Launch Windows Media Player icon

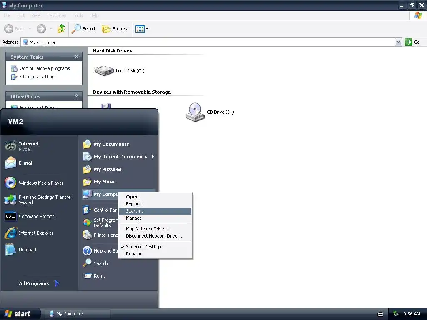10,182
